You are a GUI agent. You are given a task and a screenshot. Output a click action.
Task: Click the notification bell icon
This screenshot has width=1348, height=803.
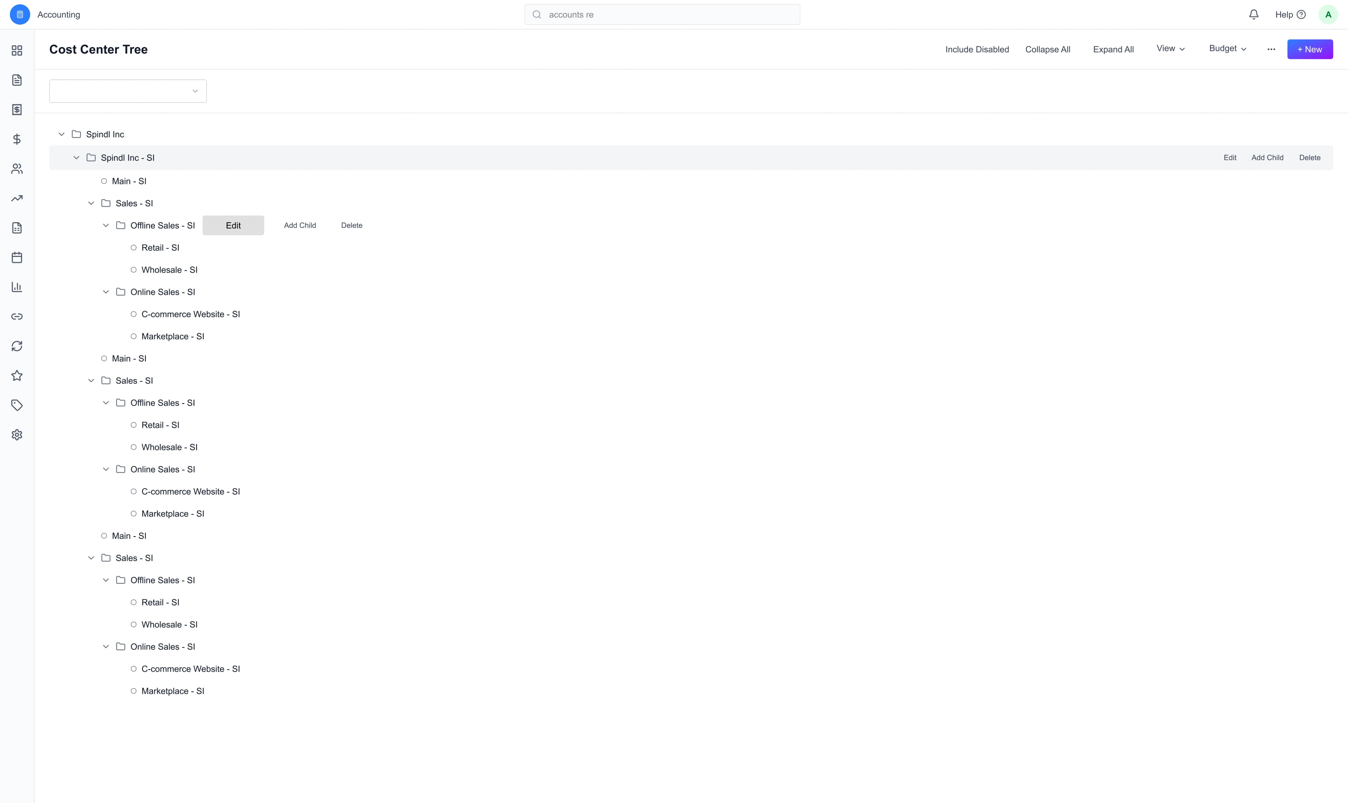(x=1254, y=14)
